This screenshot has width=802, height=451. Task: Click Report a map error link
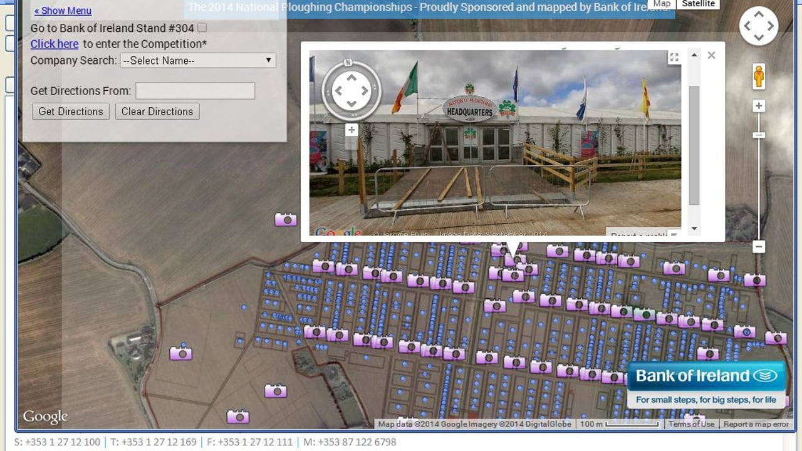756,424
